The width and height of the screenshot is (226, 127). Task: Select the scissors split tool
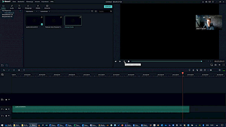tap(19, 70)
